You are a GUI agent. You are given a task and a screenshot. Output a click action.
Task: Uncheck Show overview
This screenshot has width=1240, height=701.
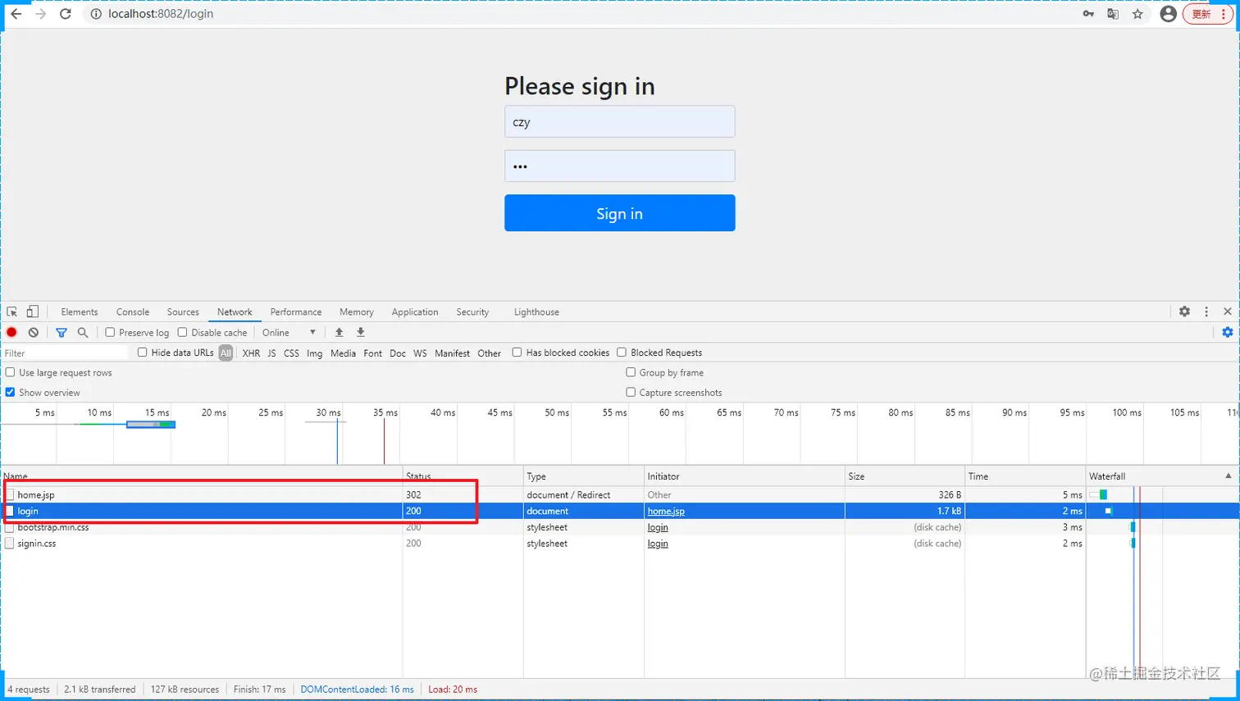click(x=10, y=392)
